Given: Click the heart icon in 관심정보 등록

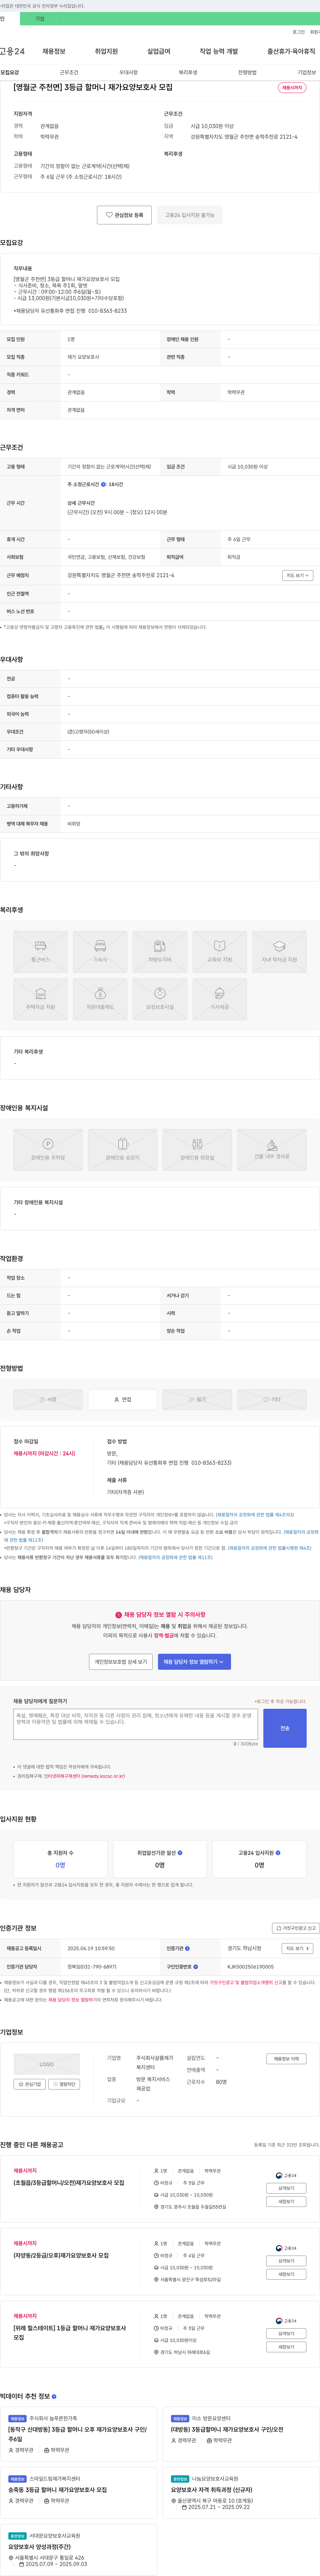Looking at the screenshot, I should coord(109,215).
